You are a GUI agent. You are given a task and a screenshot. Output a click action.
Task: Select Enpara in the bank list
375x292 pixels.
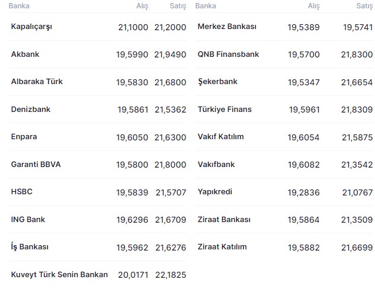[24, 137]
